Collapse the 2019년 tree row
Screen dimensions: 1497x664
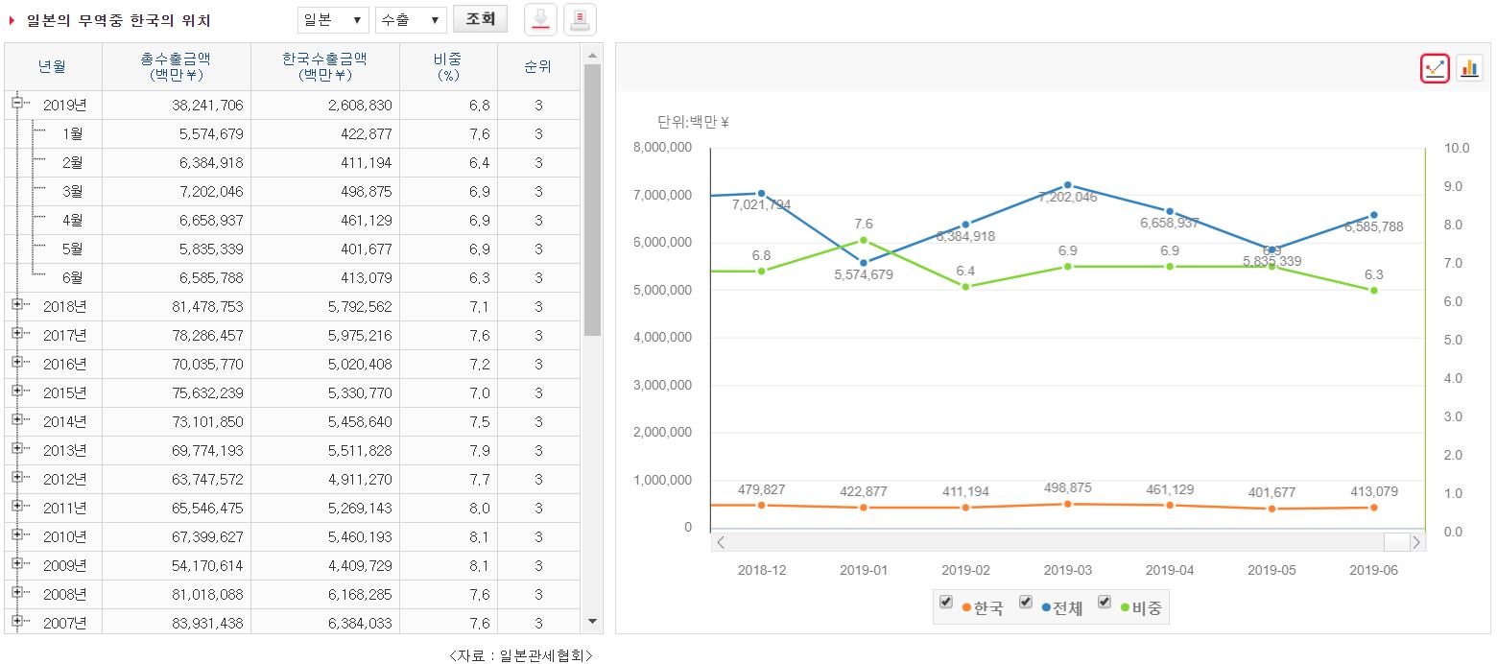pyautogui.click(x=17, y=104)
